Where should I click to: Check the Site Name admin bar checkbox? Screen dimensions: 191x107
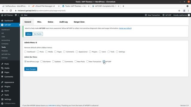coord(41,62)
